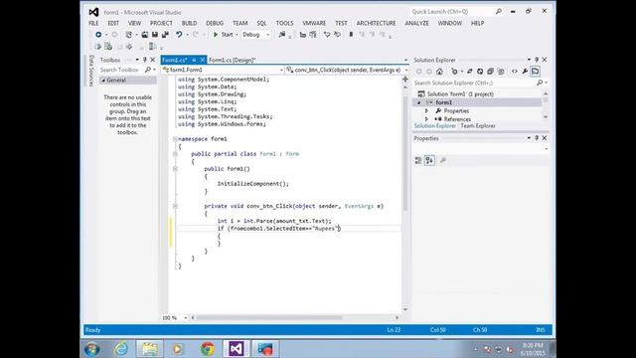Start debugging with the Start button
This screenshot has width=636, height=358.
(223, 35)
